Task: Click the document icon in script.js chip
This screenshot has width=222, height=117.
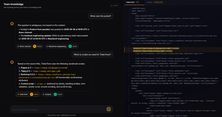Action: [x=44, y=94]
